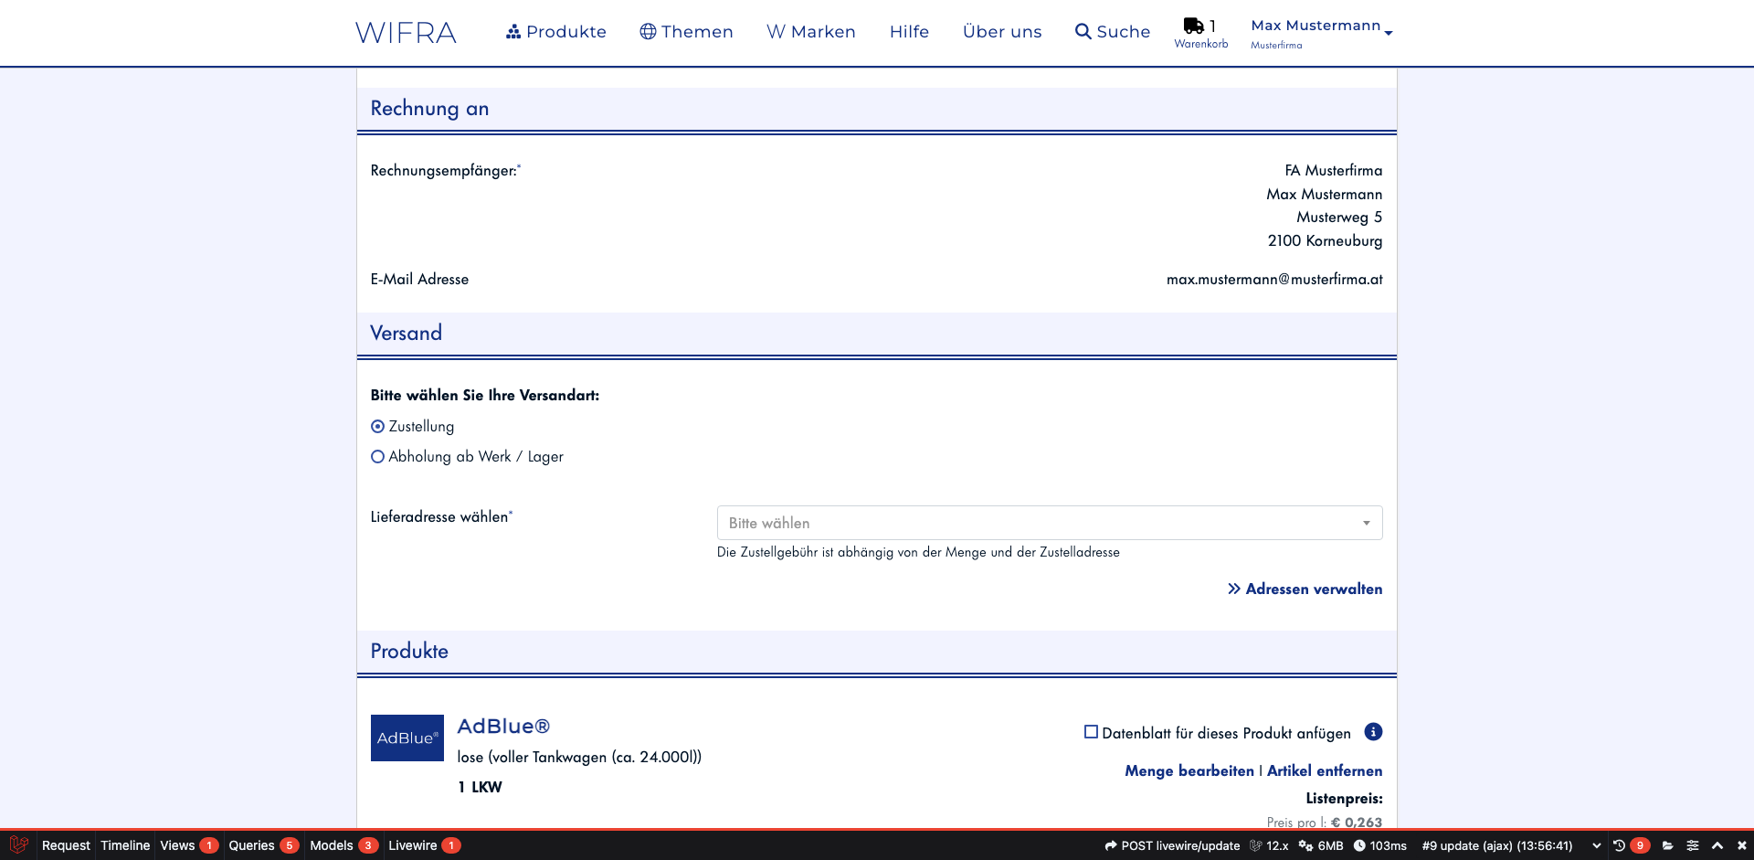Click the debugbar open folder icon
The width and height of the screenshot is (1754, 860).
tap(1667, 845)
